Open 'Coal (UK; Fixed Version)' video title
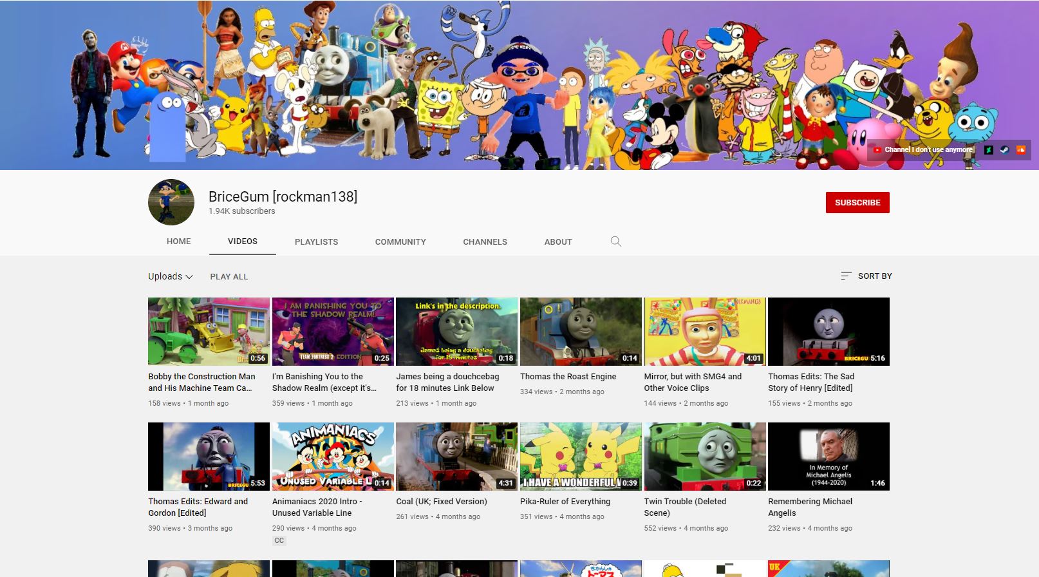 [442, 502]
